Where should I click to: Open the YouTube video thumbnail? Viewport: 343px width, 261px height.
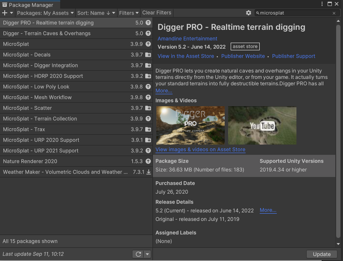262,125
